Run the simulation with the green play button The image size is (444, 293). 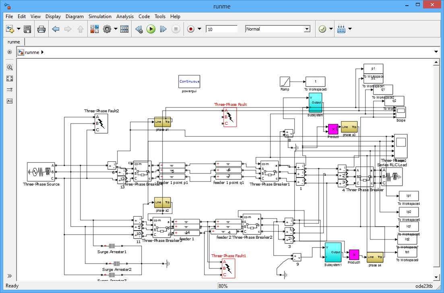click(151, 29)
